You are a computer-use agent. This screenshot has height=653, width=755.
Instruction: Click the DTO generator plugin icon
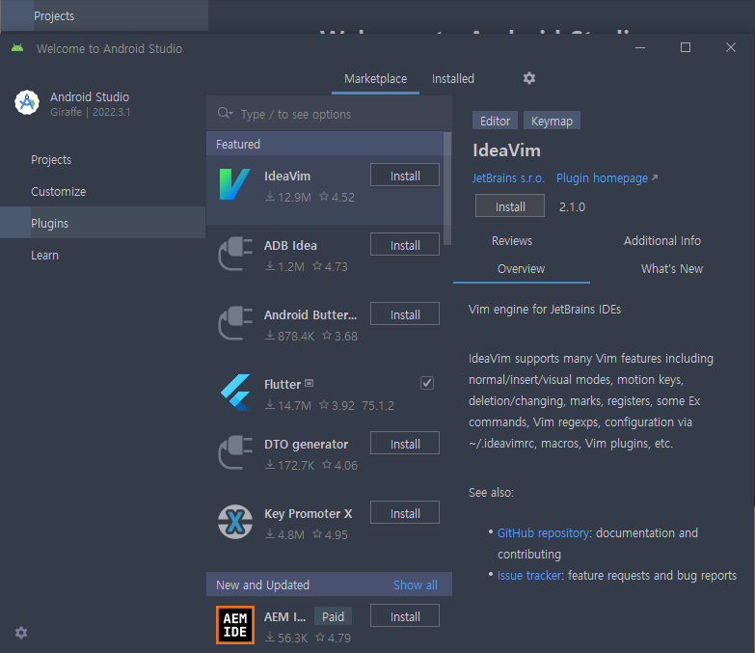point(235,451)
